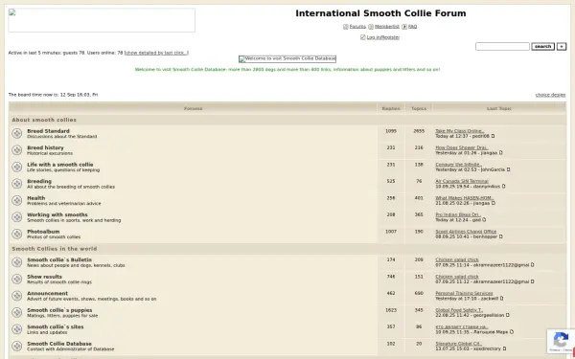Click the Life with a smooth collie forum icon
Viewport: 575px width, 359px height.
pyautogui.click(x=17, y=167)
